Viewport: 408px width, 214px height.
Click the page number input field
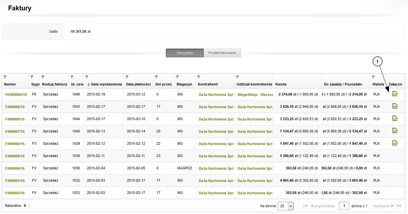coord(344,206)
